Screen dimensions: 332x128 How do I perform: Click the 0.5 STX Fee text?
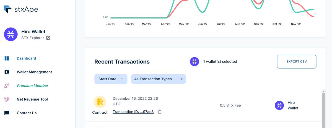tap(230, 105)
